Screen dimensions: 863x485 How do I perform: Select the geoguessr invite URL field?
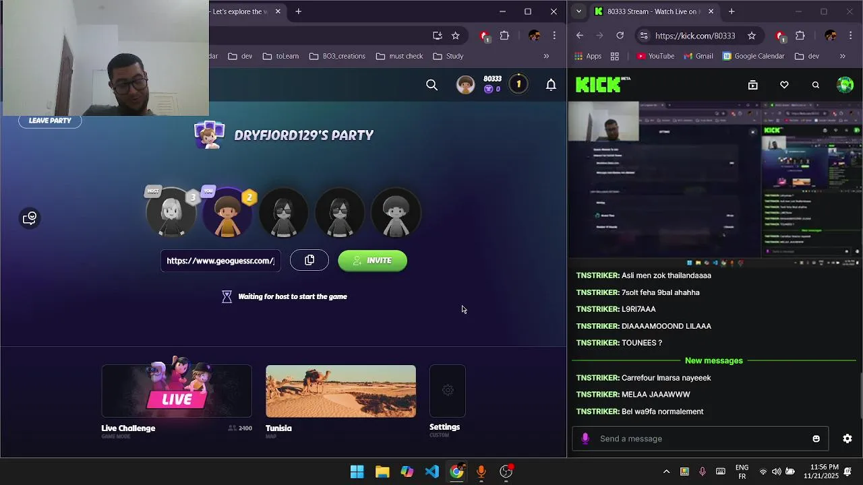click(x=220, y=261)
